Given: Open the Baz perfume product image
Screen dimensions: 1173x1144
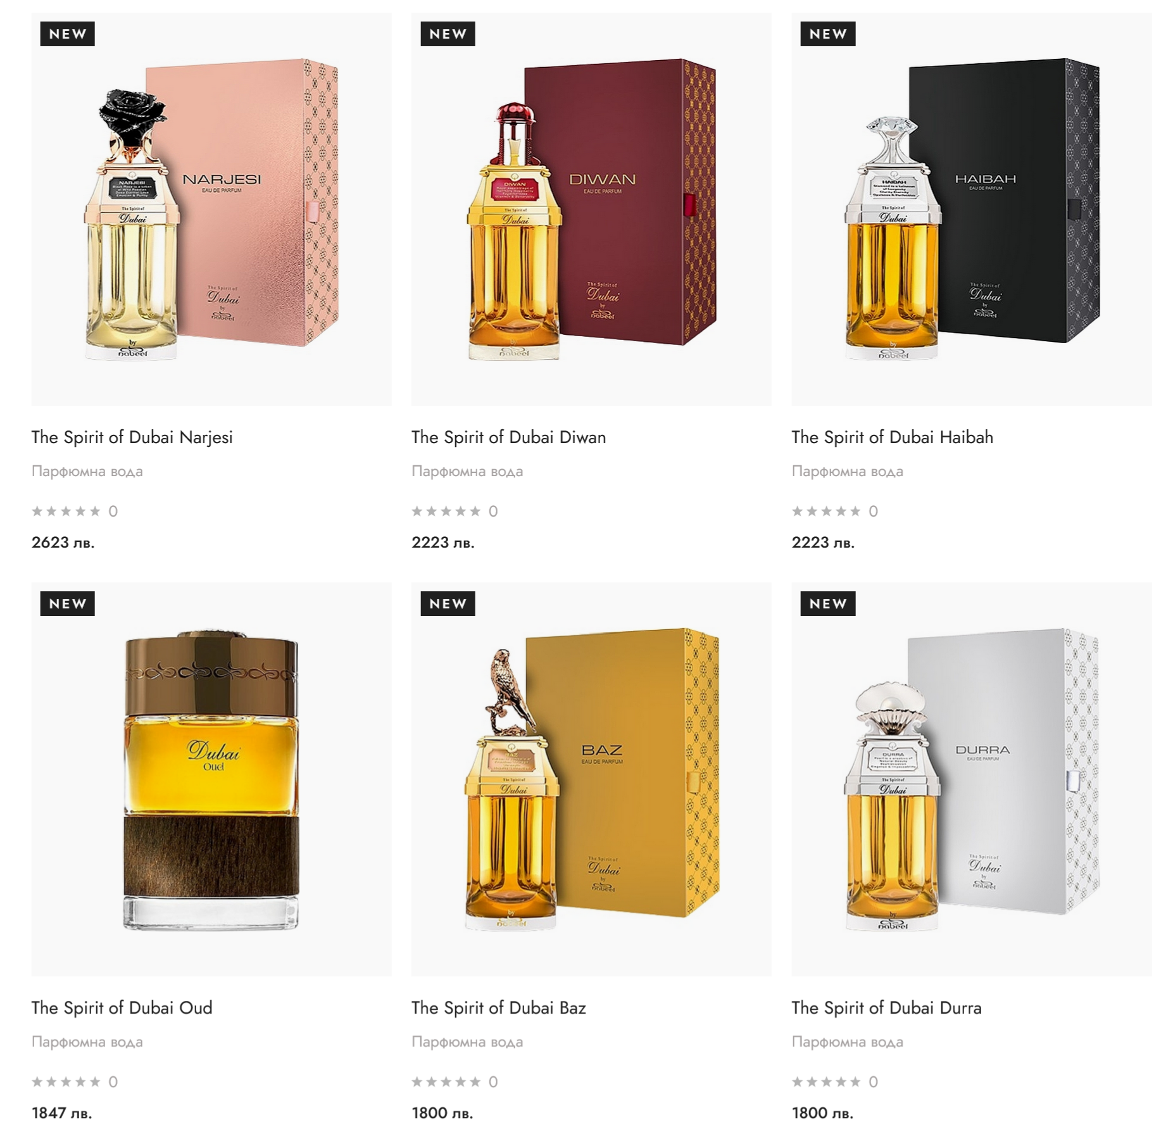Looking at the screenshot, I should (x=591, y=779).
